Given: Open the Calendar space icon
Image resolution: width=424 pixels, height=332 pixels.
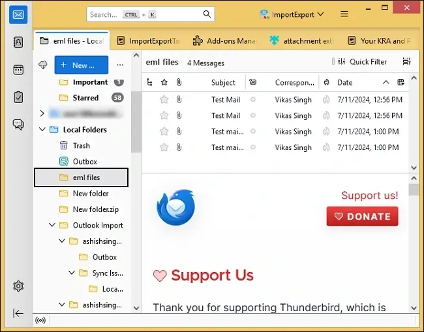Looking at the screenshot, I should click(18, 70).
